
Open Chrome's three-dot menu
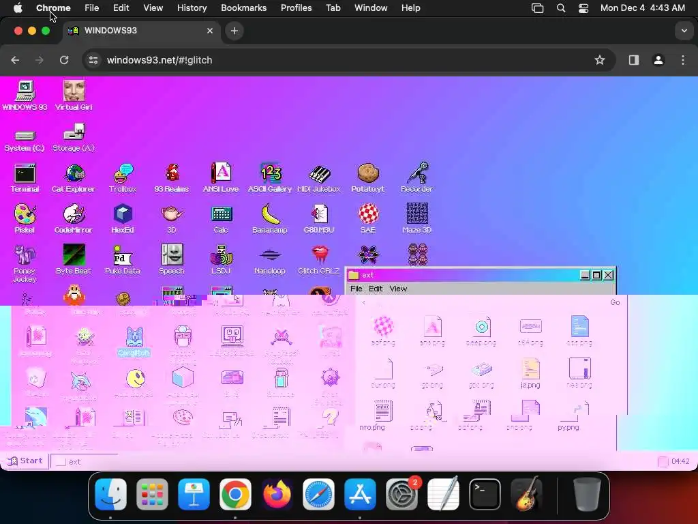pyautogui.click(x=683, y=60)
